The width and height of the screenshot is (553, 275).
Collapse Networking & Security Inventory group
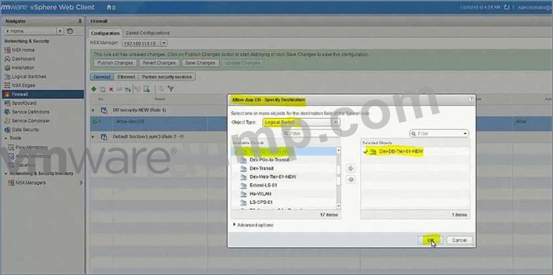tap(6, 173)
